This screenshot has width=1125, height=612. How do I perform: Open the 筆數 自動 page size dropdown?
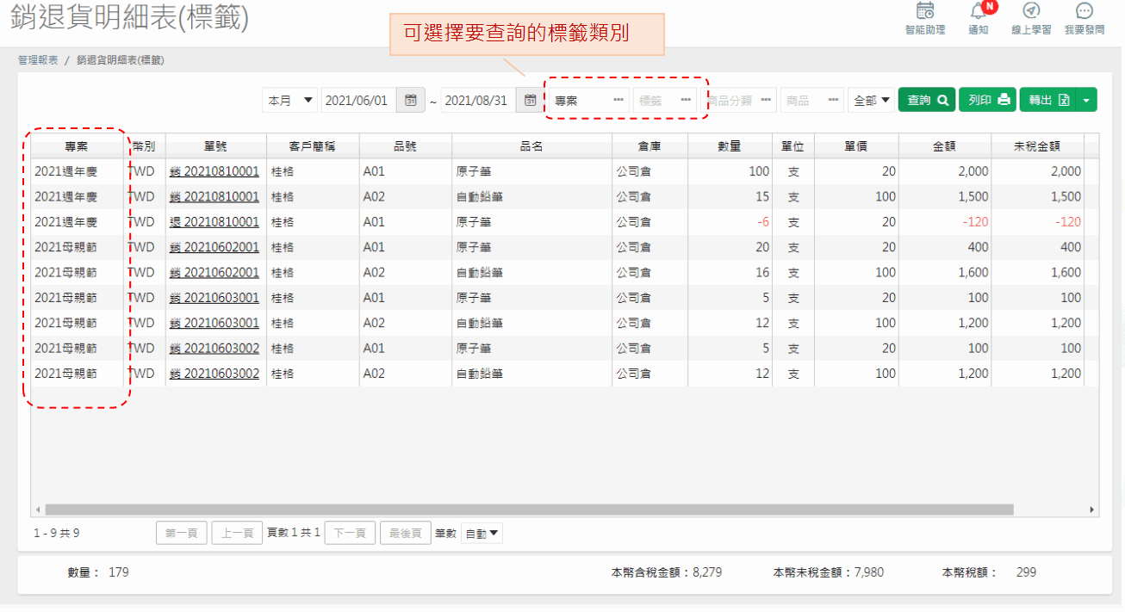point(482,533)
